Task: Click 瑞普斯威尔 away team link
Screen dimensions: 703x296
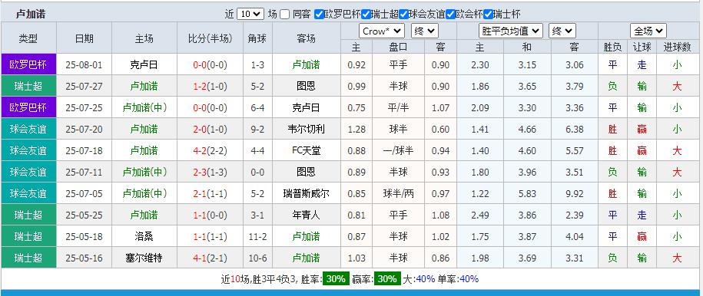Action: coord(307,193)
